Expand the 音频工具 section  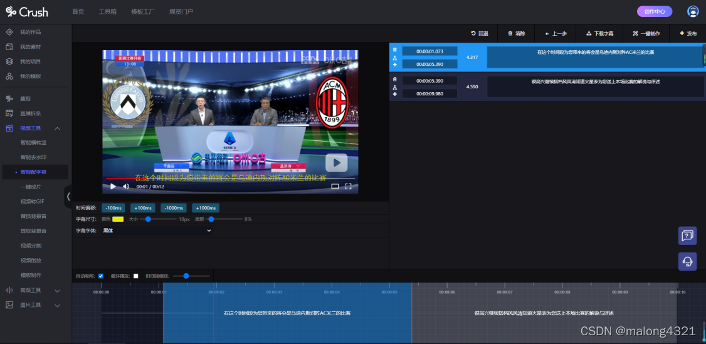tap(57, 291)
